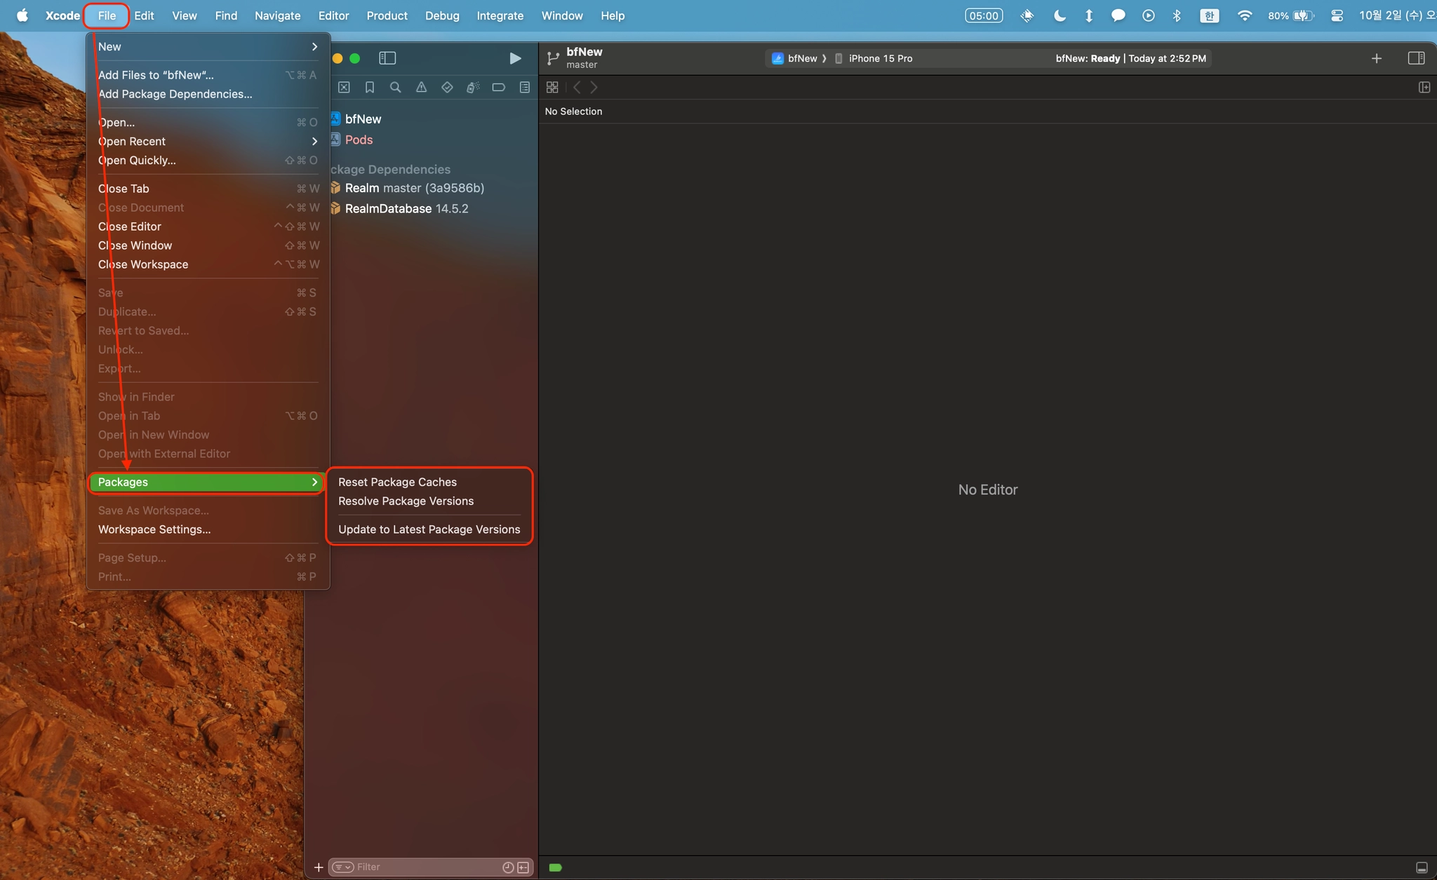Toggle the inspectors panel on right

pos(1416,58)
